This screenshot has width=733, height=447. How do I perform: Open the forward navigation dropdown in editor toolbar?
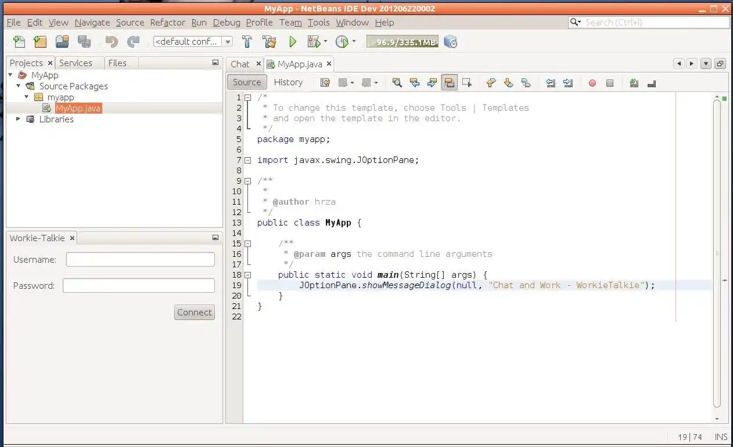click(376, 83)
